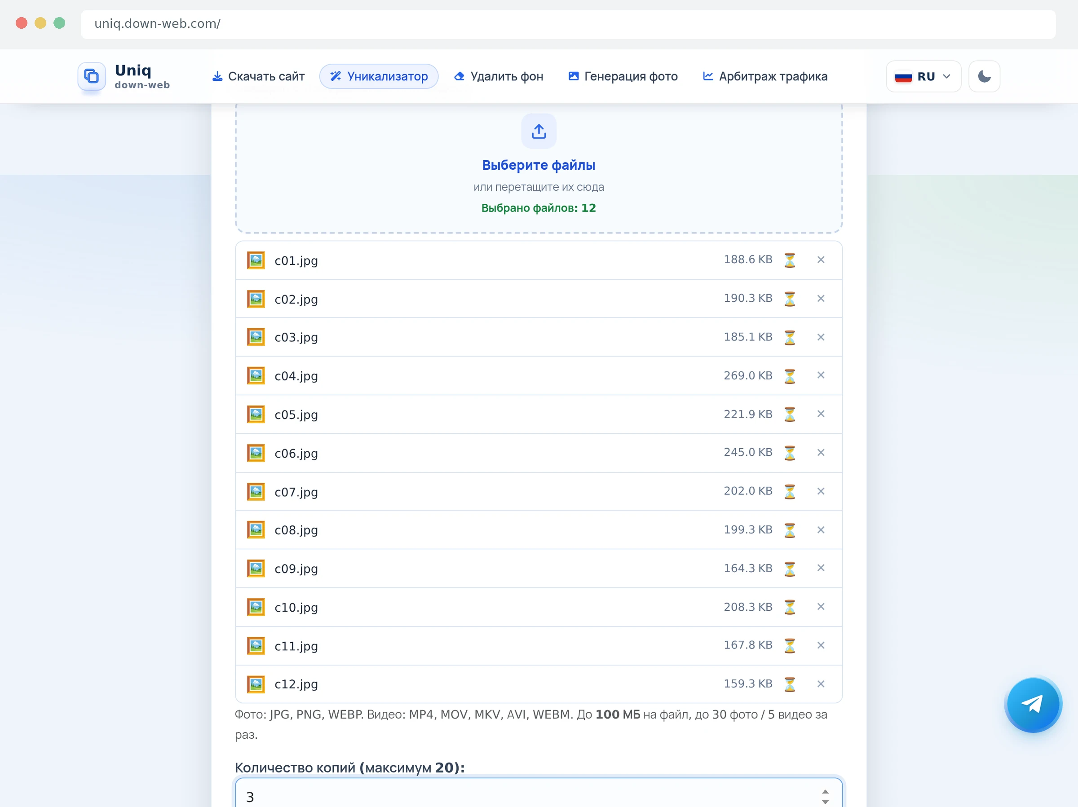This screenshot has height=807, width=1078.
Task: Click hourglass status icon for c04.jpg
Action: click(790, 376)
